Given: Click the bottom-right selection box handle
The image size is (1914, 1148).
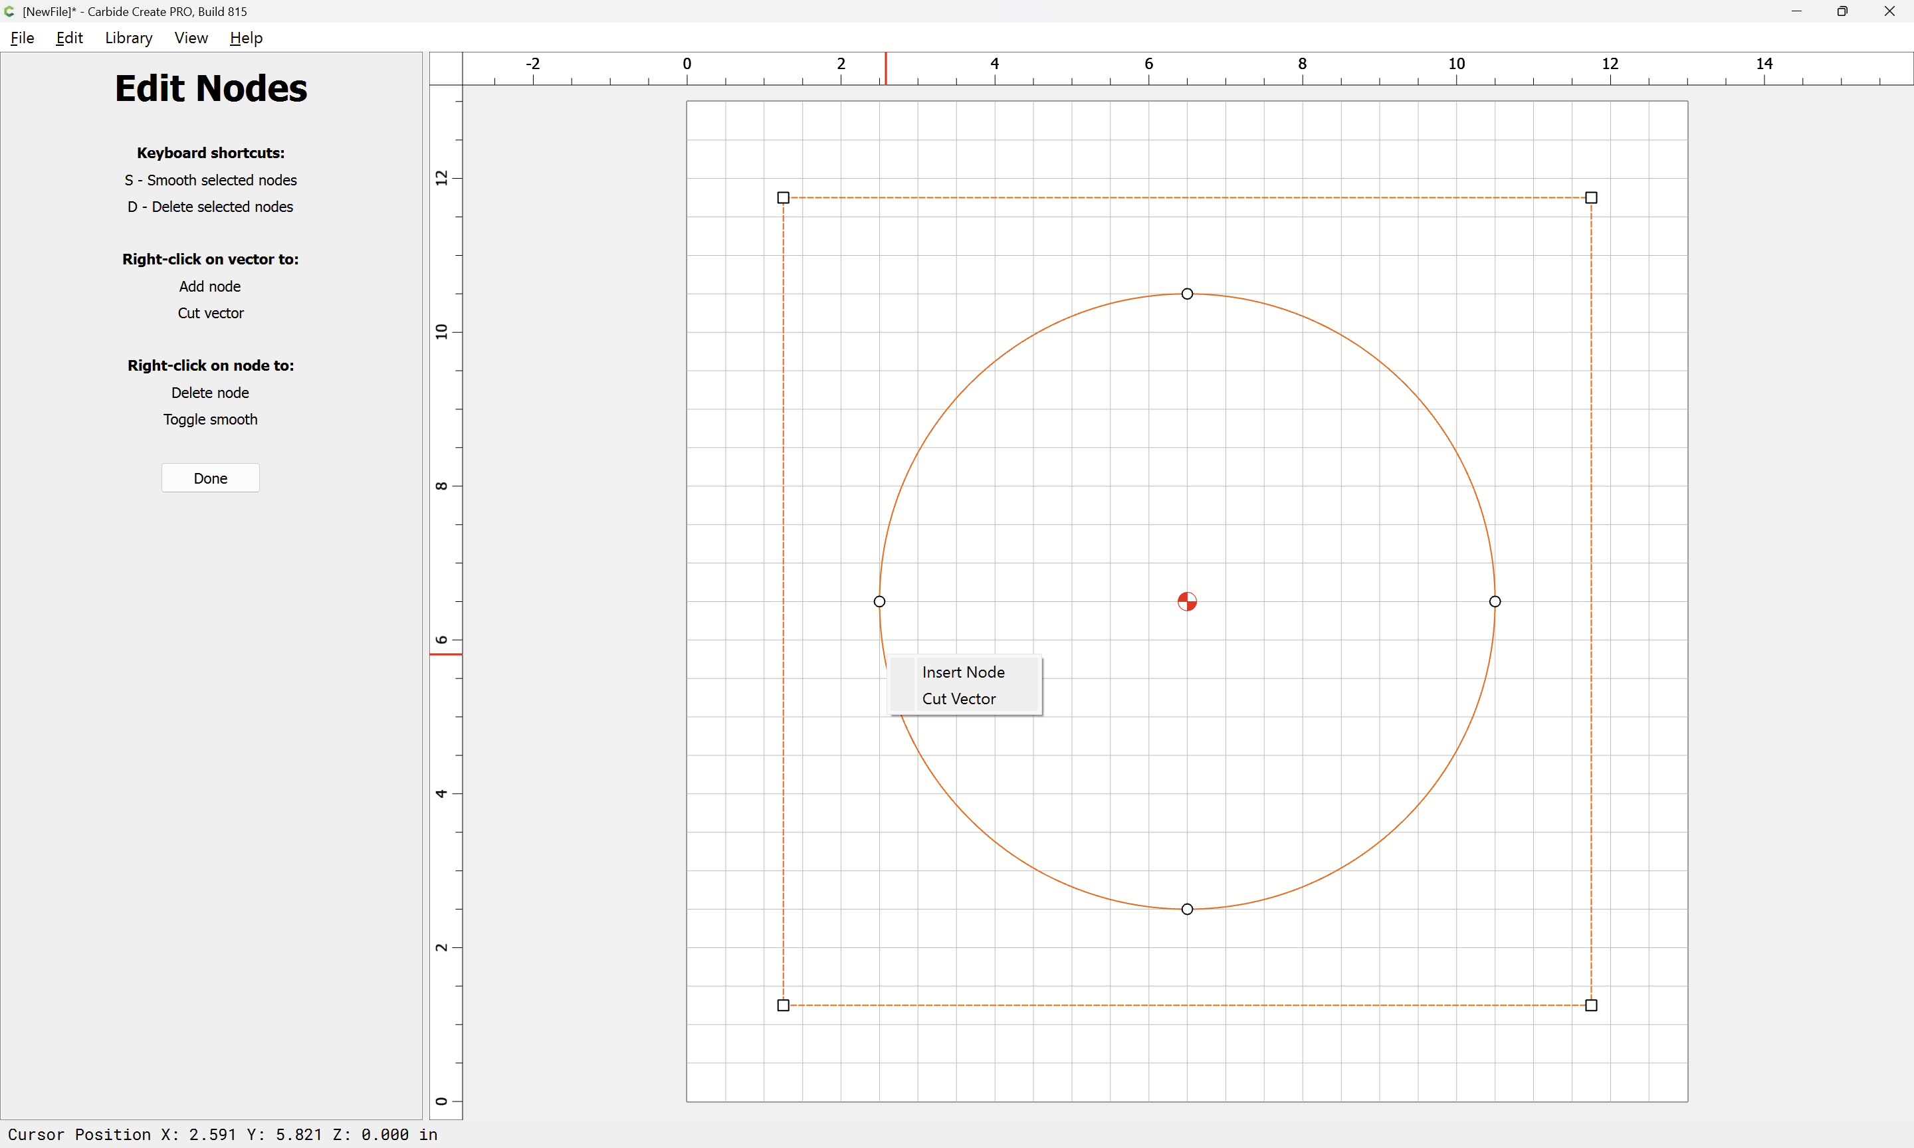Looking at the screenshot, I should [1592, 1005].
